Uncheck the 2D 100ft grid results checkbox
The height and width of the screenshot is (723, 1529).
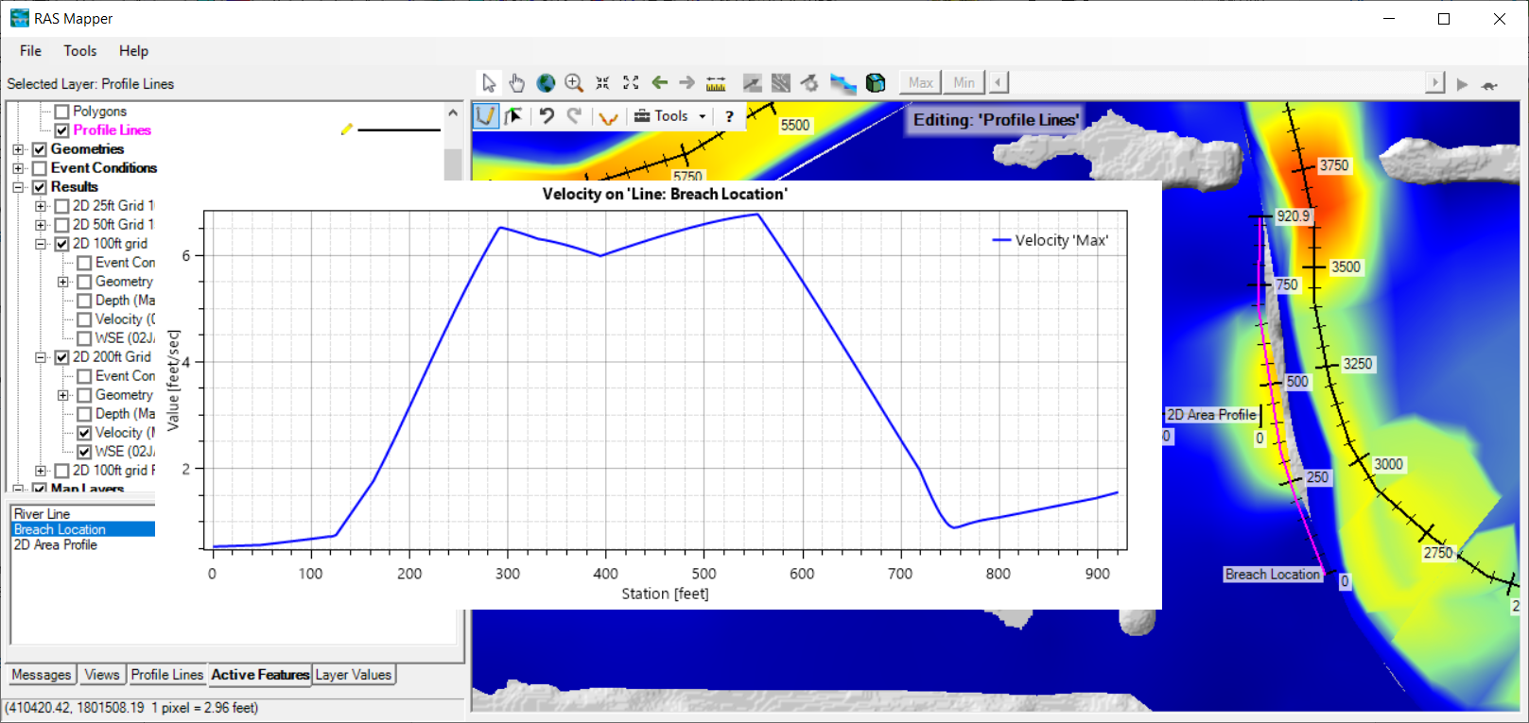[62, 244]
